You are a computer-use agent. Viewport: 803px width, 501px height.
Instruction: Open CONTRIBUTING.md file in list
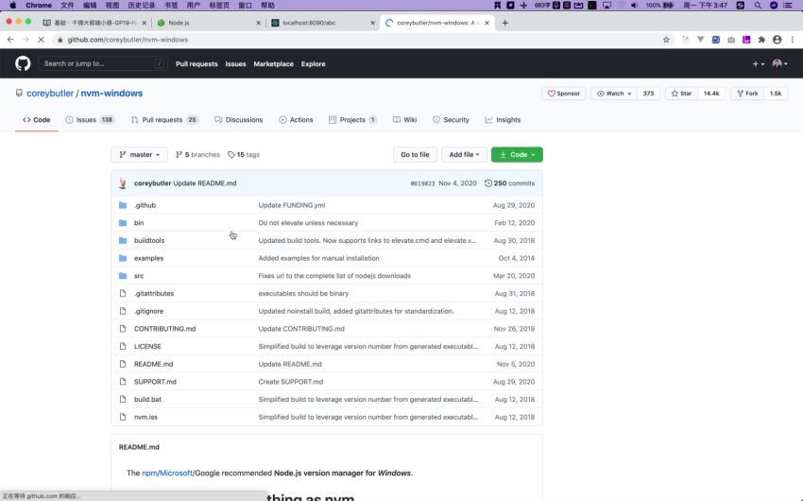pos(165,329)
